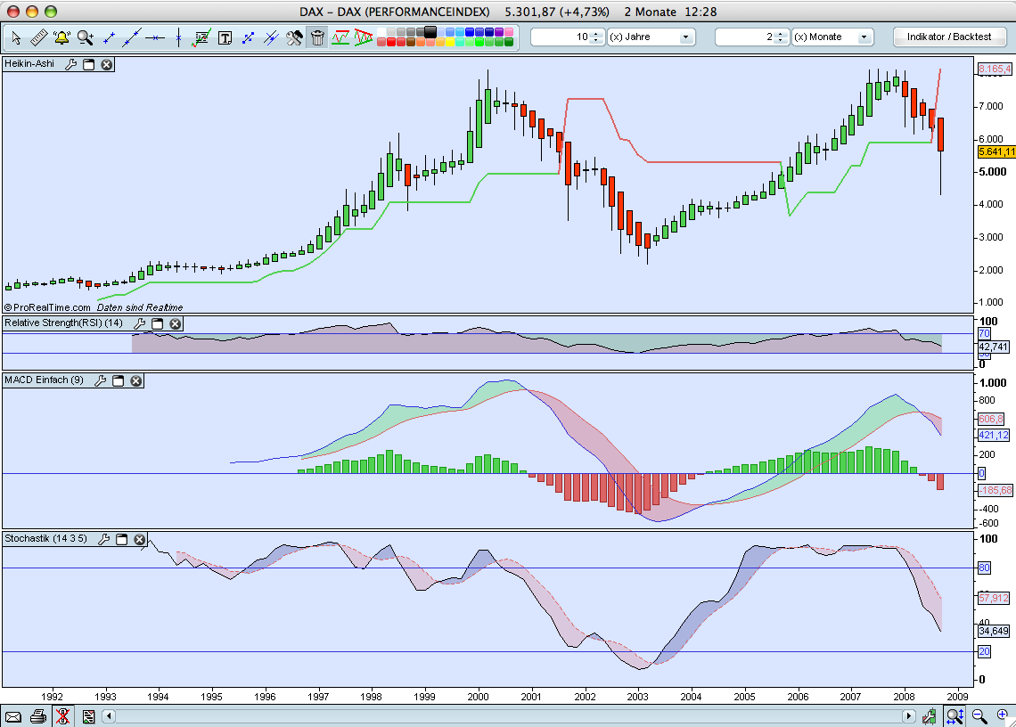Select the hammer and wrench tools icon
The width and height of the screenshot is (1016, 727).
pos(294,37)
